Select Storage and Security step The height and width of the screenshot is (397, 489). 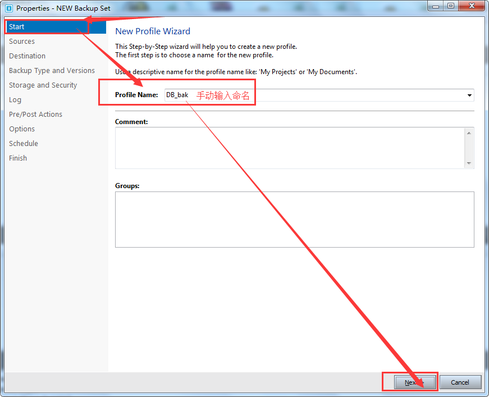tap(43, 85)
